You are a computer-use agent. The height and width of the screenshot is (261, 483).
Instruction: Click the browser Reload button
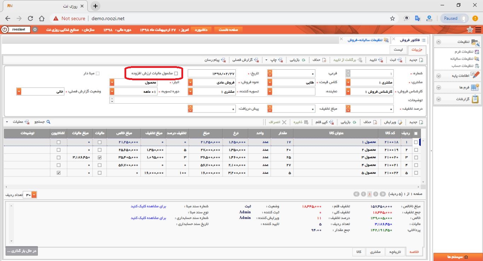point(30,18)
